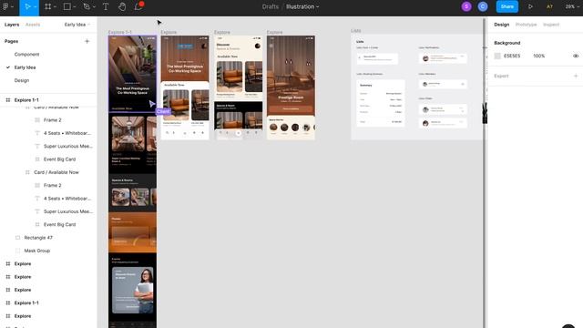Open shape tools dropdown arrow
The image size is (583, 328).
(x=75, y=7)
